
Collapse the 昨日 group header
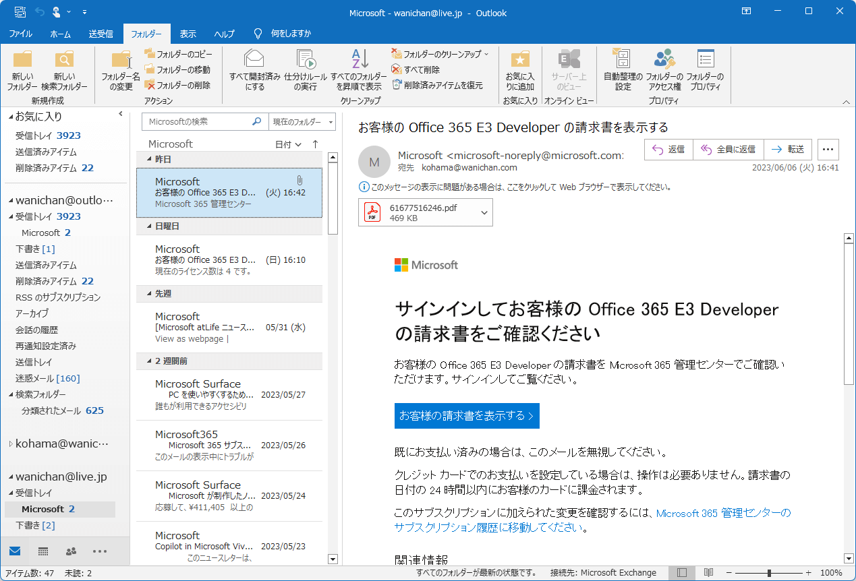tap(150, 159)
